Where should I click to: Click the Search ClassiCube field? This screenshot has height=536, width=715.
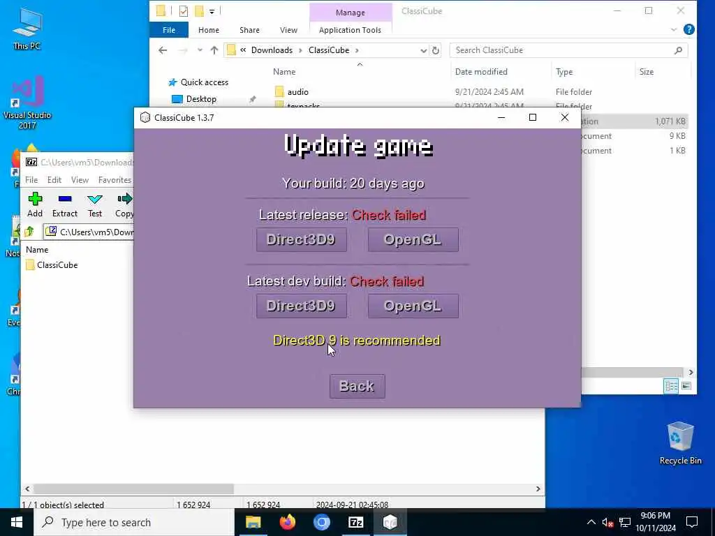[x=568, y=50]
